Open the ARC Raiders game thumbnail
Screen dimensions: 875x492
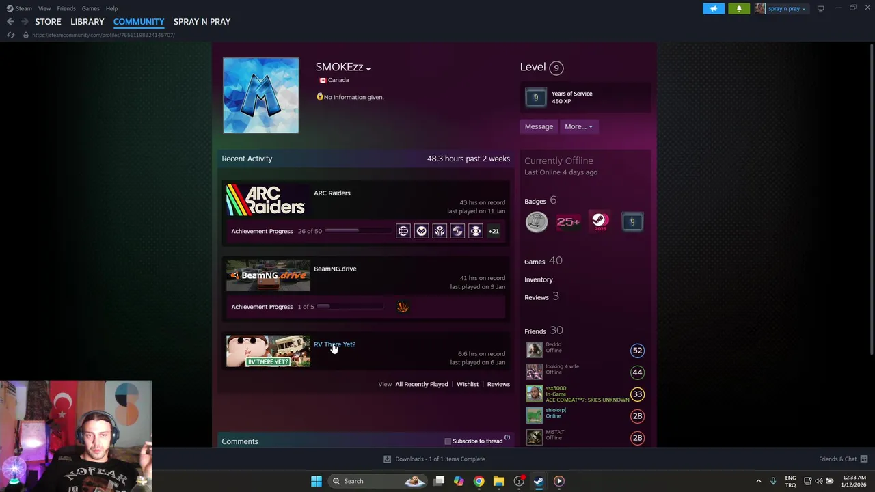point(268,200)
